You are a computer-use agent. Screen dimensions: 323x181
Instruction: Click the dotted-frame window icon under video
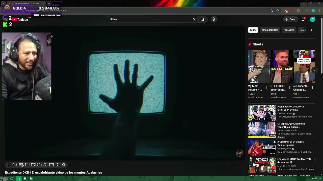pos(39,165)
